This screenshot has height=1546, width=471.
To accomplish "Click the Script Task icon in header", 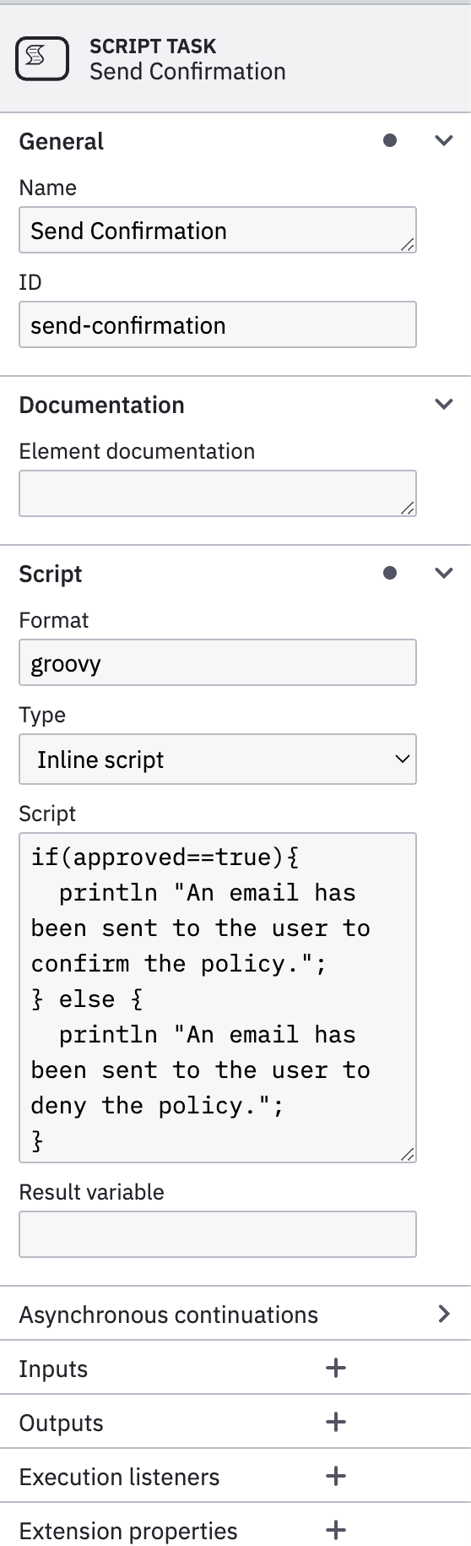I will (x=42, y=58).
